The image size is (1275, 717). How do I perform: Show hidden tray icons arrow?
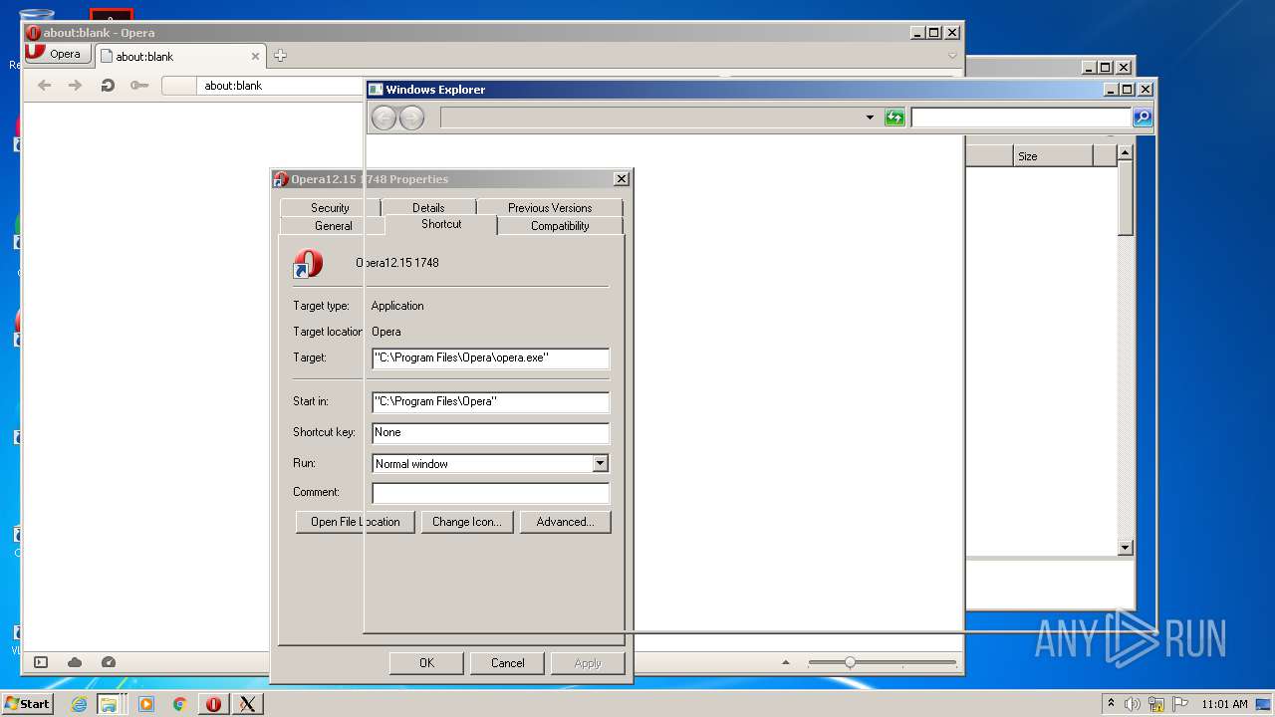coord(1111,704)
